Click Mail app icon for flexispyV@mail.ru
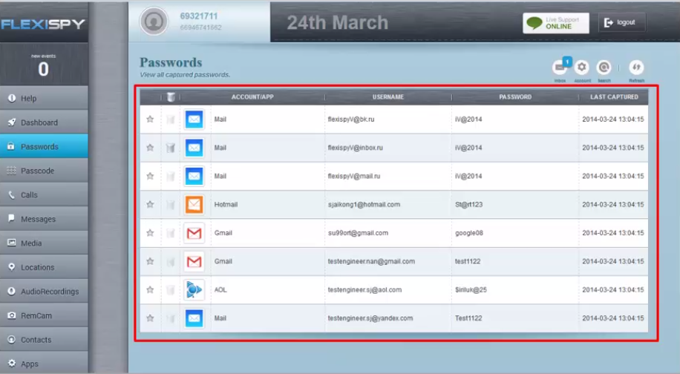 (194, 176)
